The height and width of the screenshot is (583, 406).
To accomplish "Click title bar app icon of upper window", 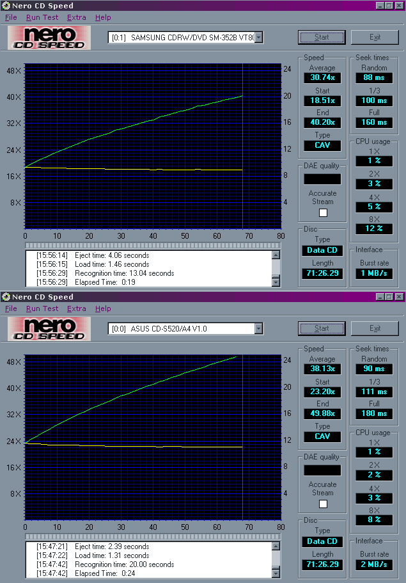I will pos(6,6).
